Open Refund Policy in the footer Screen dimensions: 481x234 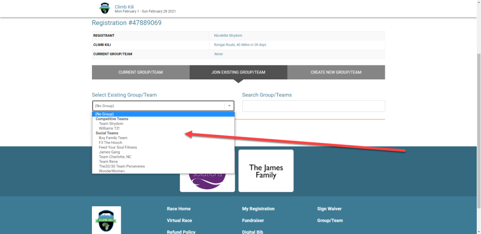181,232
